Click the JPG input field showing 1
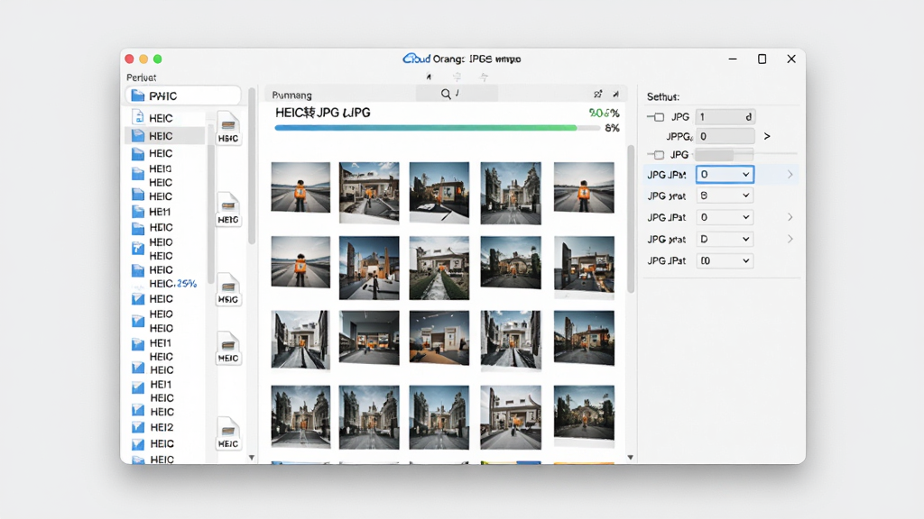 tap(725, 116)
